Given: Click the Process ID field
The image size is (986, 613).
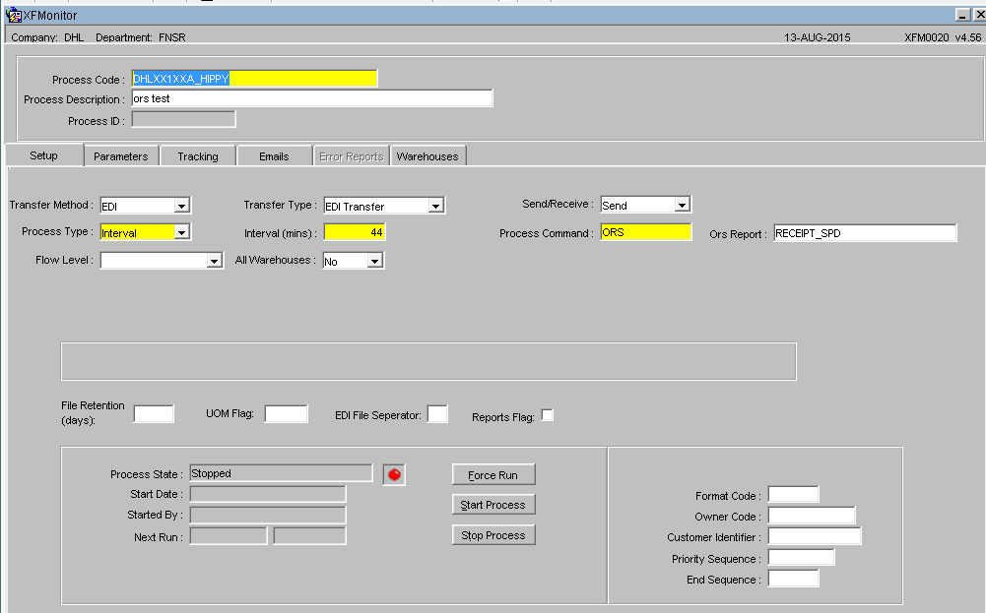Looking at the screenshot, I should coord(183,119).
